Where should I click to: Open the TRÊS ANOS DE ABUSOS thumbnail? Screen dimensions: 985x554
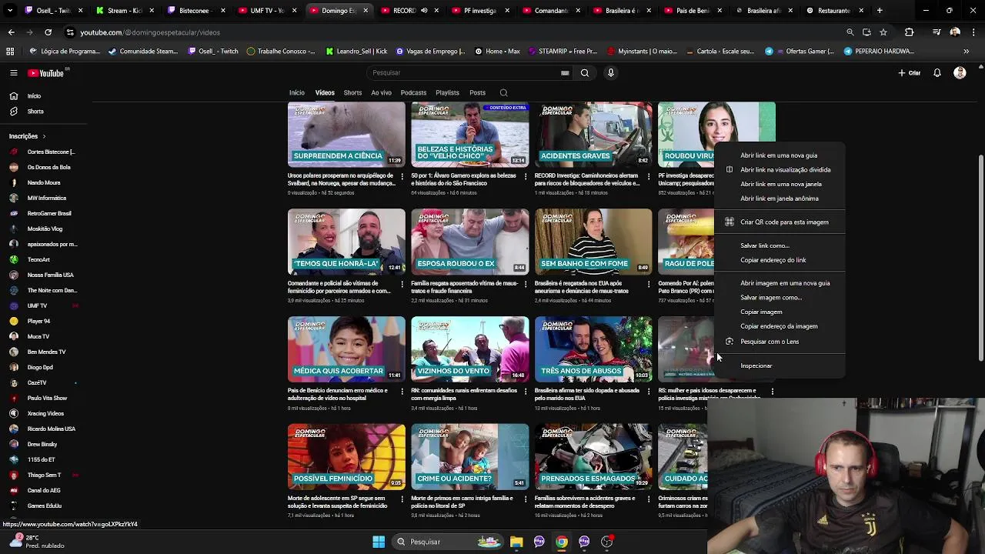pyautogui.click(x=593, y=349)
